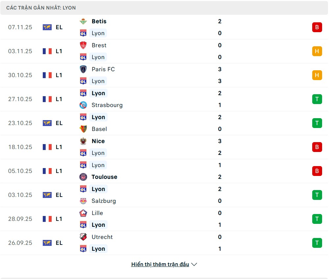Expand more matches with the chevron arrow
Viewport: 329px width, 279px height.
pyautogui.click(x=194, y=265)
